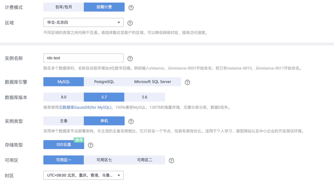Click help icon next to 数据库引擎 options
The image size is (334, 183).
(187, 82)
